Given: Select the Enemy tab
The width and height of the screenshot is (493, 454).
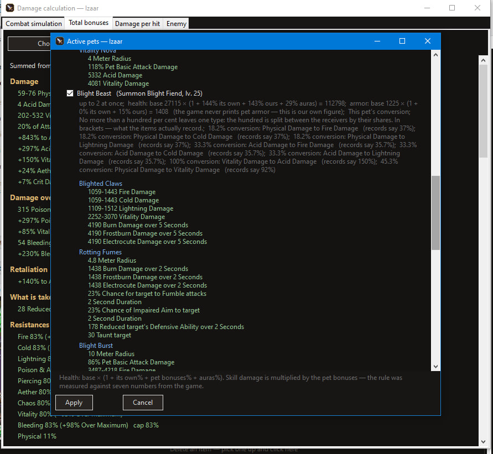Looking at the screenshot, I should (x=177, y=24).
